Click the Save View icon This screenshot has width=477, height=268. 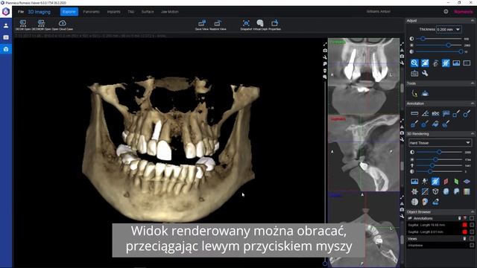(202, 23)
